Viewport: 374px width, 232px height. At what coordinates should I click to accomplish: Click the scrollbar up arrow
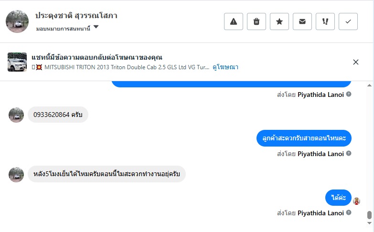(369, 85)
